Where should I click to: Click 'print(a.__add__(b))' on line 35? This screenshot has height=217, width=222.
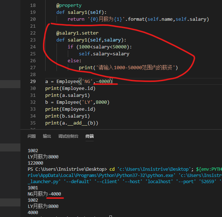click(72, 123)
